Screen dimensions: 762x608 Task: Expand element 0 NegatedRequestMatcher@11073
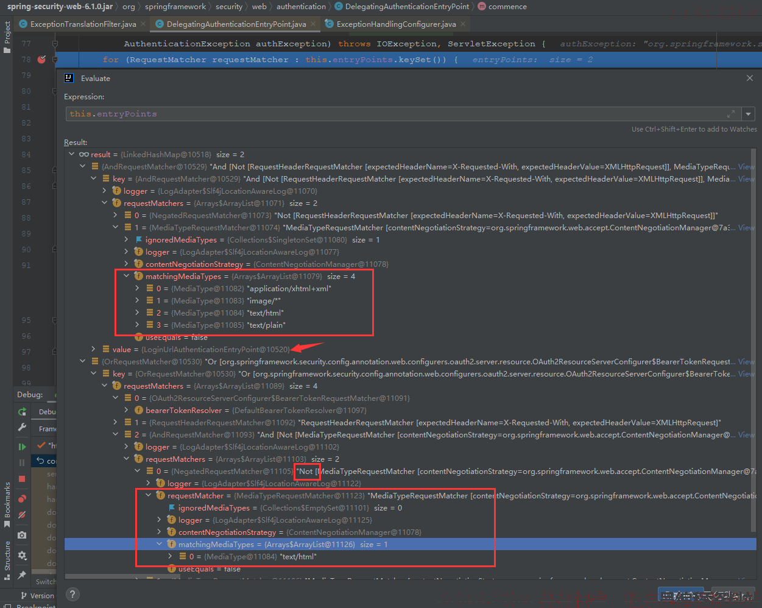[116, 216]
